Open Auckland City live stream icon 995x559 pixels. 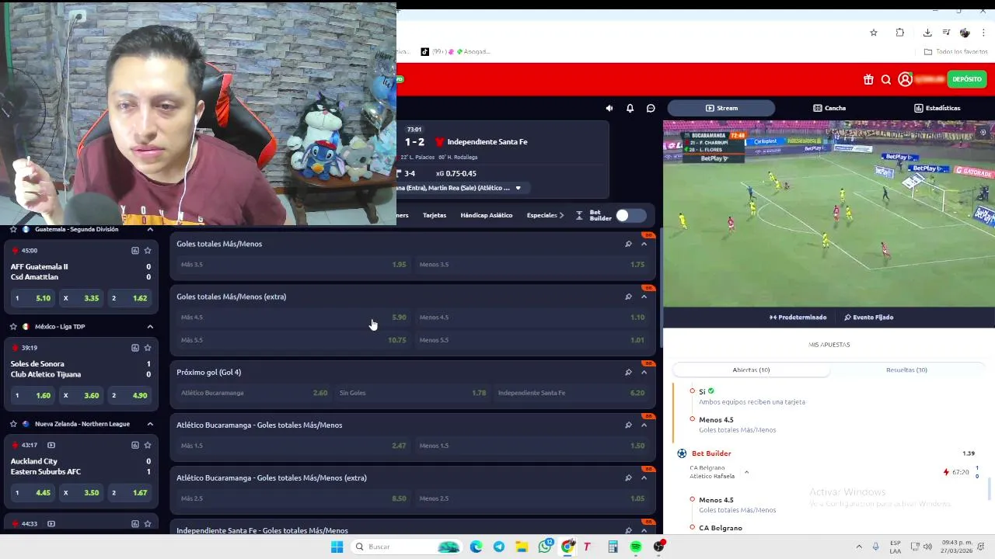51,445
